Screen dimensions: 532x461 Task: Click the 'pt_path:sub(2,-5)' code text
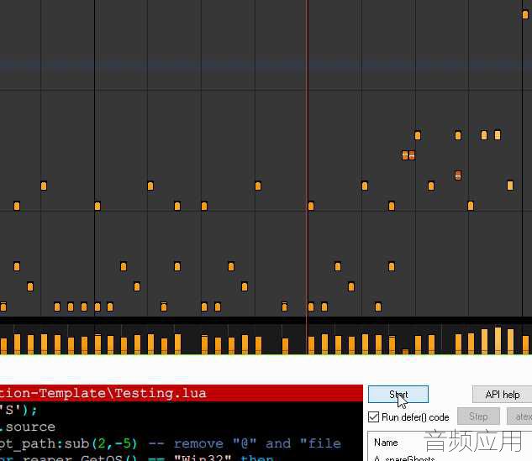pyautogui.click(x=68, y=443)
